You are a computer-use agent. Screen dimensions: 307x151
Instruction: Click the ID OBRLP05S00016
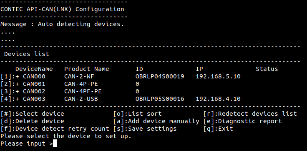point(160,99)
